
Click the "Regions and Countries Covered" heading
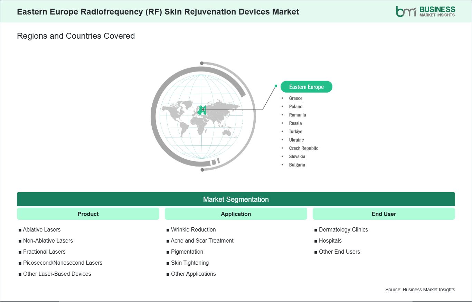pos(76,36)
